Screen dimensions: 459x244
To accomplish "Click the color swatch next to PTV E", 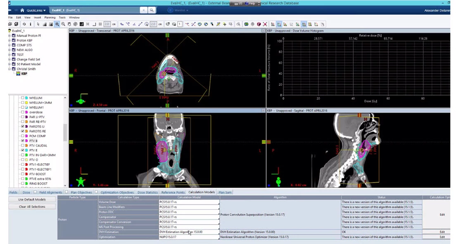I will (x=26, y=150).
